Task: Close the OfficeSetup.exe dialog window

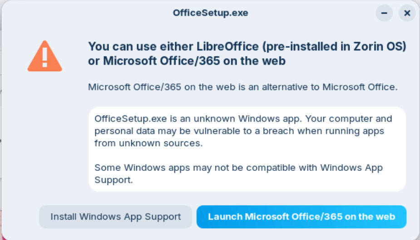Action: coord(407,13)
